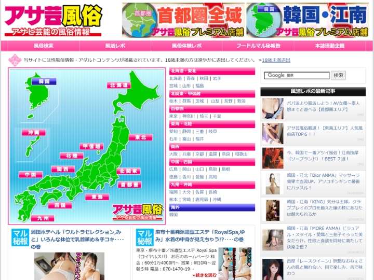Viewport: 374px width, 280px height.
Task: Open the 宮城 prefecture link
Action: coord(173,86)
